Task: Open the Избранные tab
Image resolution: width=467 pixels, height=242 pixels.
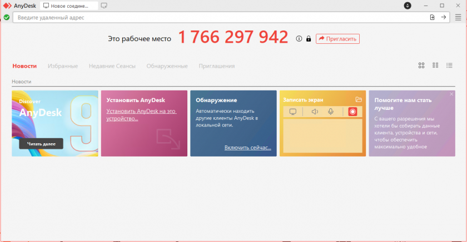Action: coord(63,66)
